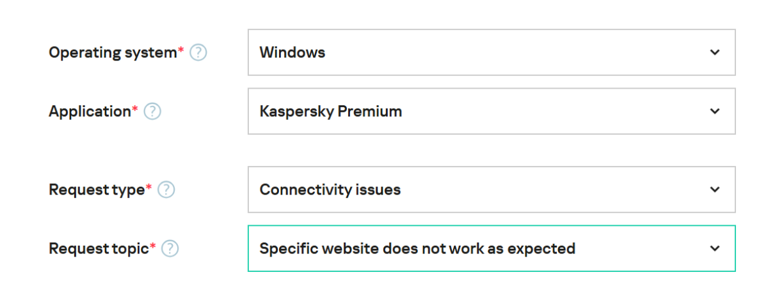Open the Request topic help tooltip icon

170,249
